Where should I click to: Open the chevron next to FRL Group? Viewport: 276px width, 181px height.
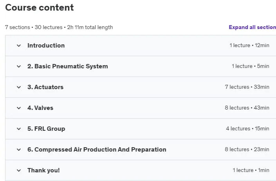click(x=19, y=129)
